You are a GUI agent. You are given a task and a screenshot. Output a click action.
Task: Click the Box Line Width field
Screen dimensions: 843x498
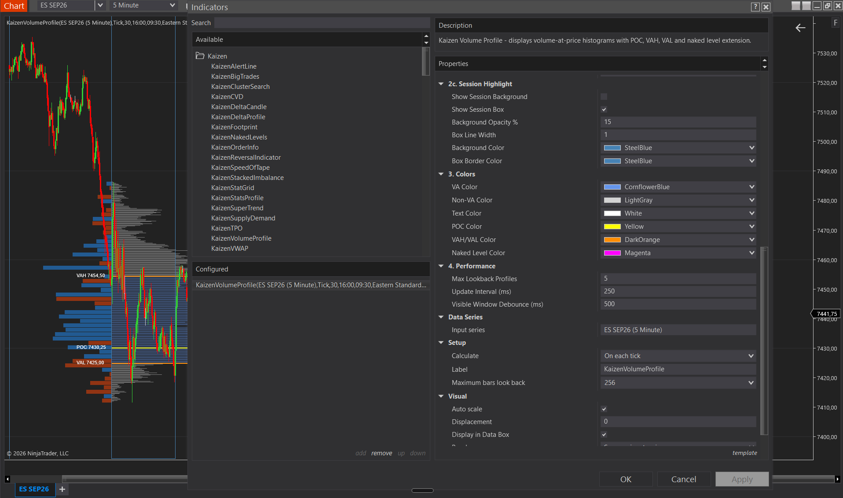[x=678, y=135]
